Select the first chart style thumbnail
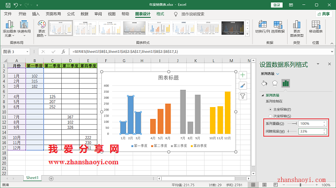336x188 pixels. [61, 28]
